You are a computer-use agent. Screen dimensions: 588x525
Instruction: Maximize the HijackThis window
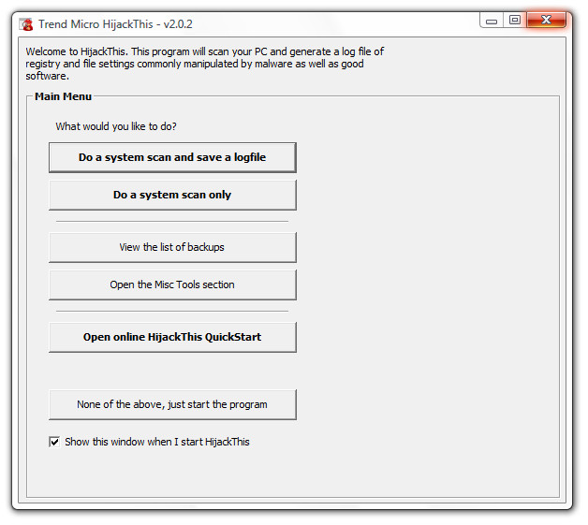click(515, 20)
